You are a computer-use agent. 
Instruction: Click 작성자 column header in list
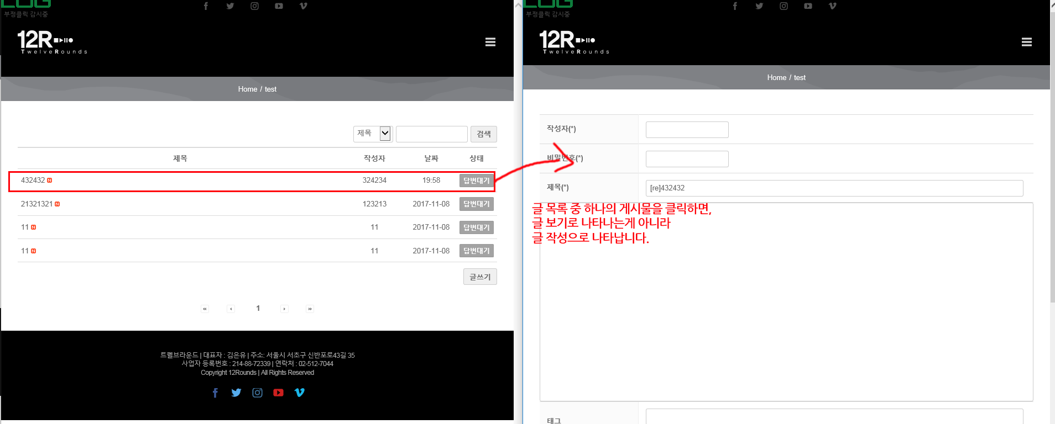(374, 158)
